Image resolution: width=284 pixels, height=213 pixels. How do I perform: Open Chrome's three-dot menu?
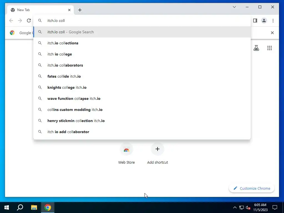[x=273, y=21]
